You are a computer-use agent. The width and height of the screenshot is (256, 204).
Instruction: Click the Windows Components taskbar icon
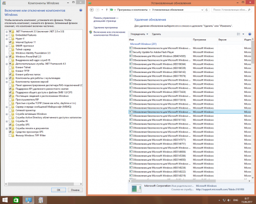coord(40,200)
